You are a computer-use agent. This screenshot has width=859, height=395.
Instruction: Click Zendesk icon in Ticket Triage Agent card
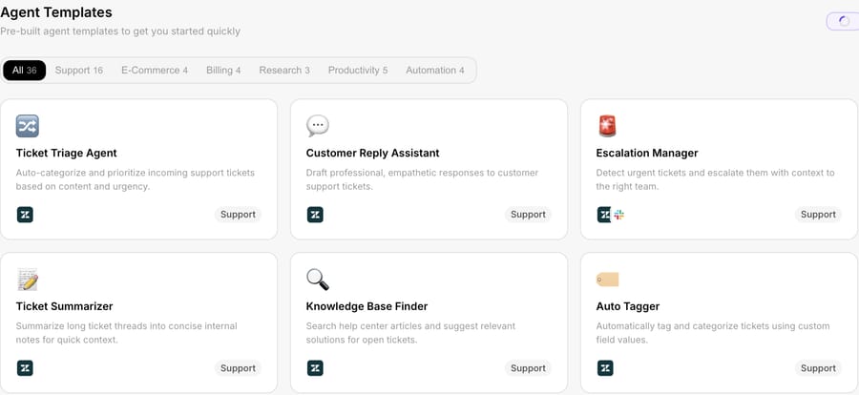pos(25,215)
